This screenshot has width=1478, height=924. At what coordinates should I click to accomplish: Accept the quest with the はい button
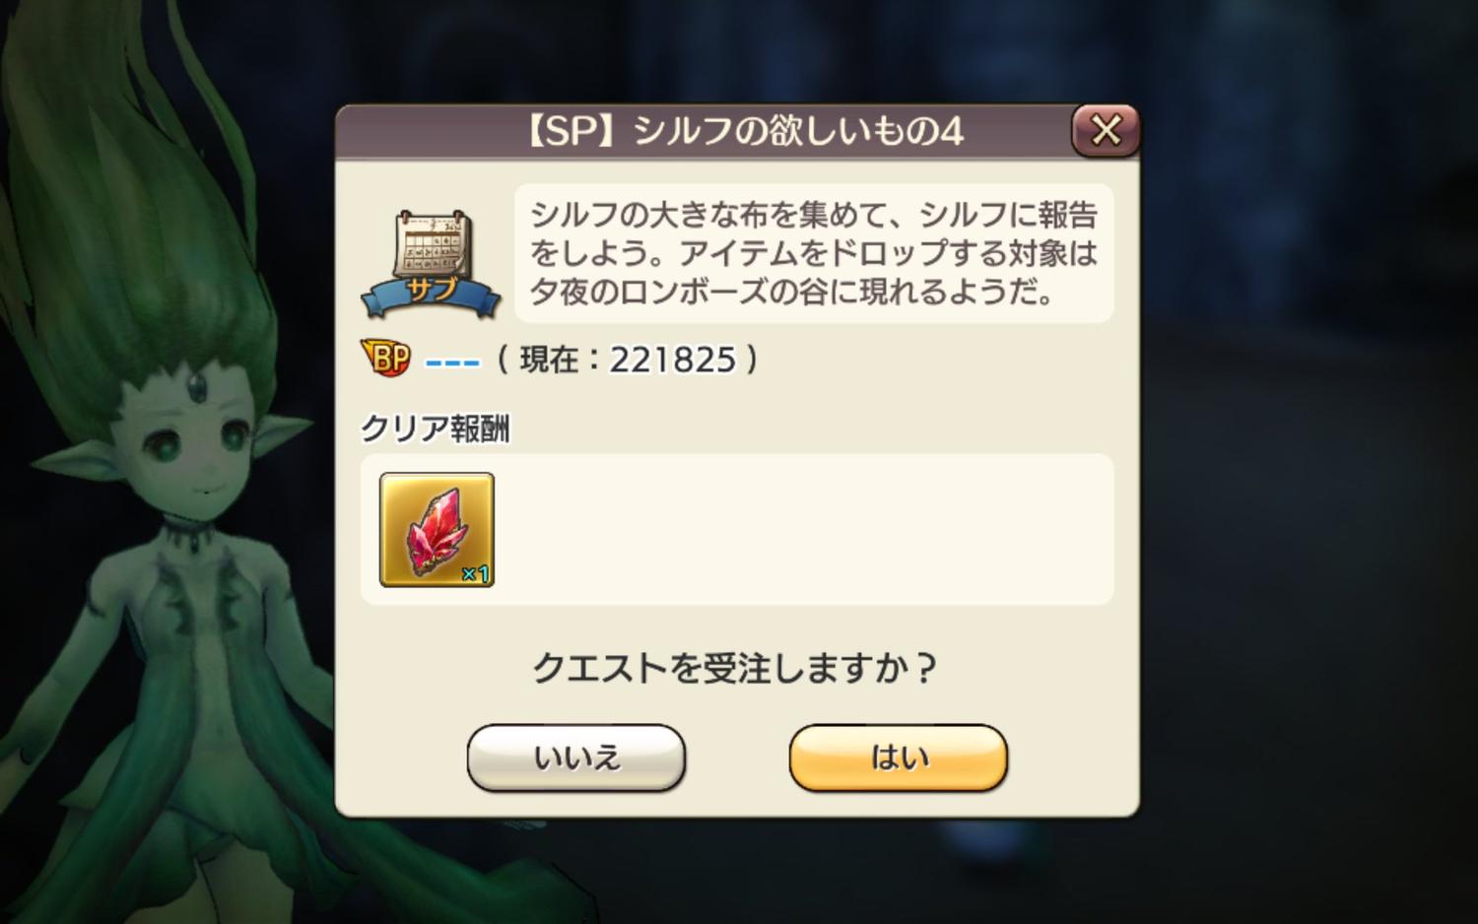[x=899, y=758]
